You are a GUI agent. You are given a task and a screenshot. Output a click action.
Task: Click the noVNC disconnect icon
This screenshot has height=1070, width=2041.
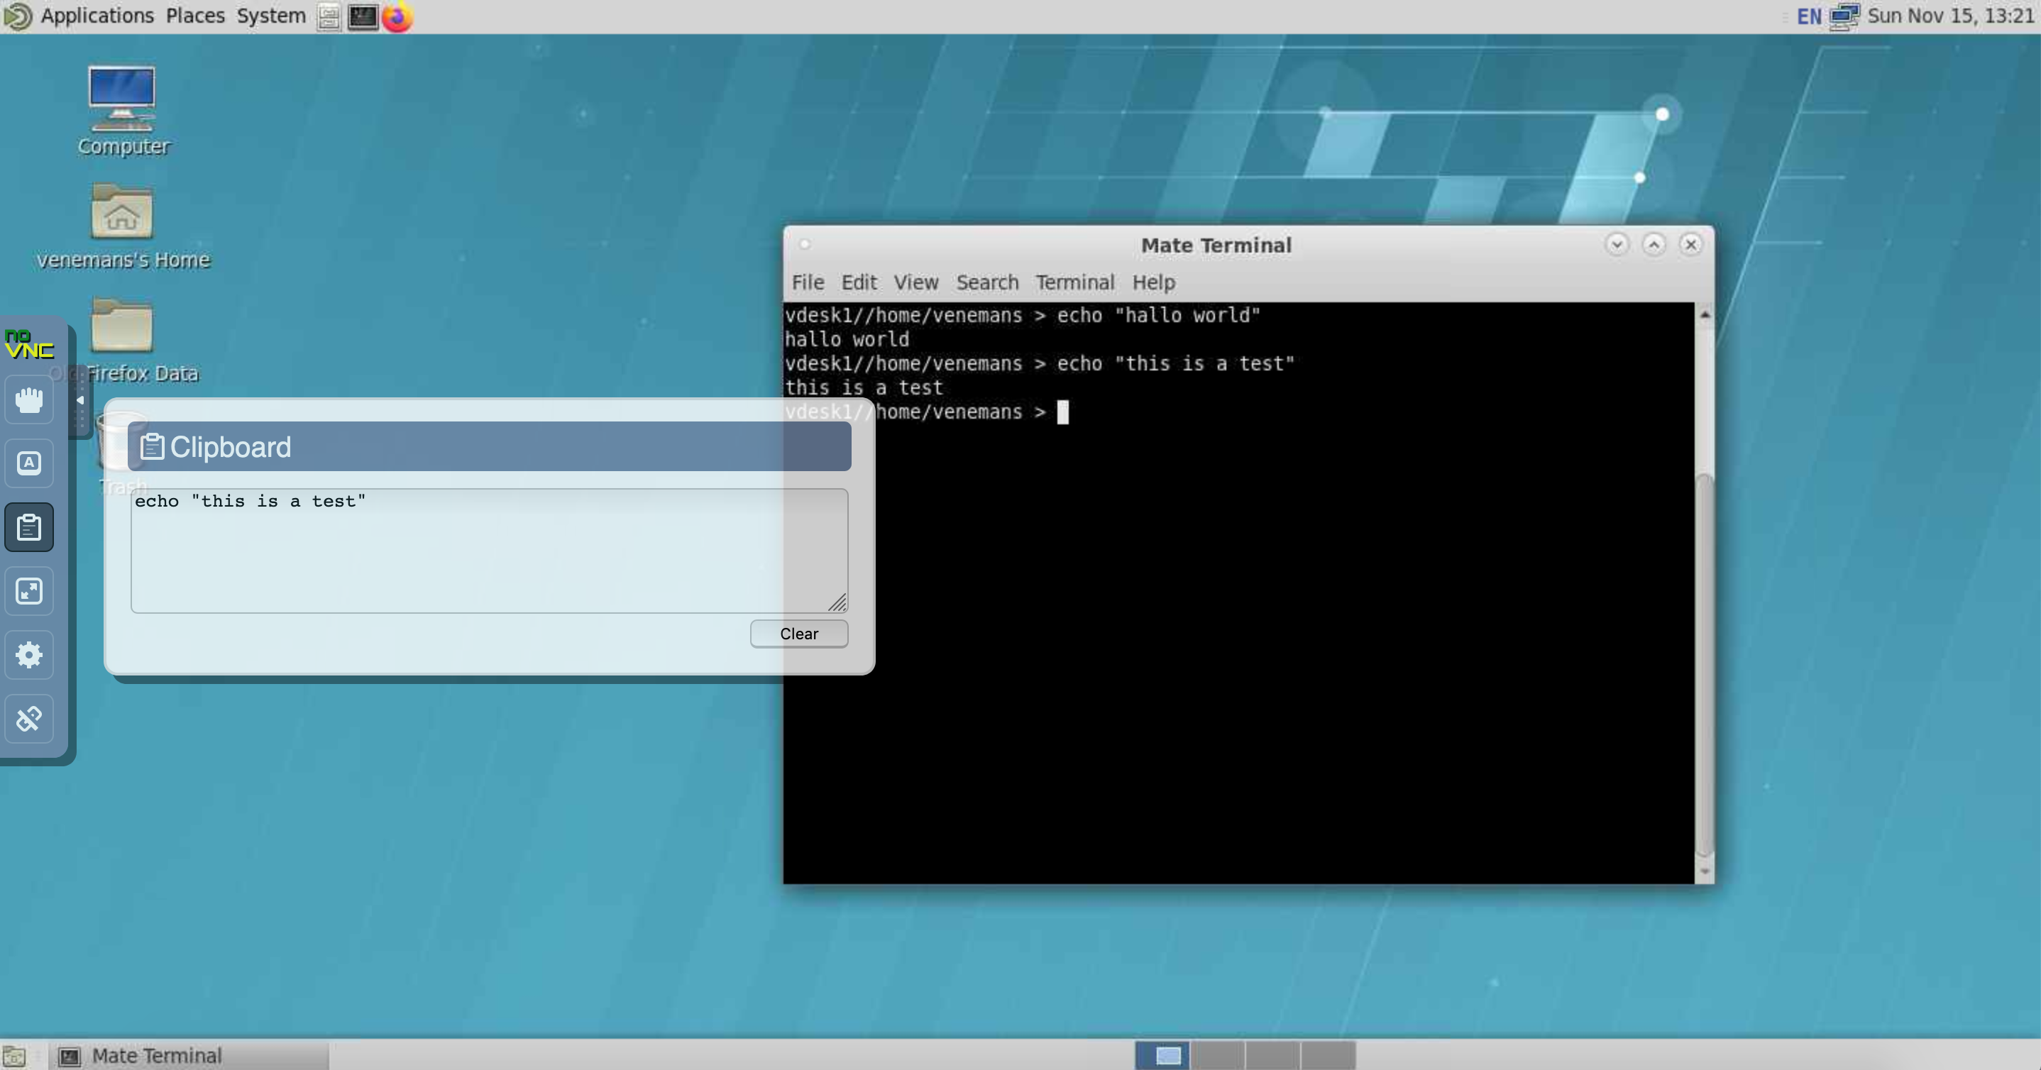click(x=29, y=718)
